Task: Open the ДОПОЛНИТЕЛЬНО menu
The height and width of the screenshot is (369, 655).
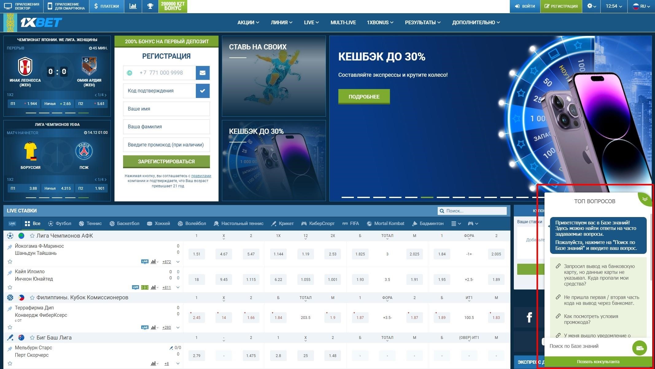Action: [476, 22]
